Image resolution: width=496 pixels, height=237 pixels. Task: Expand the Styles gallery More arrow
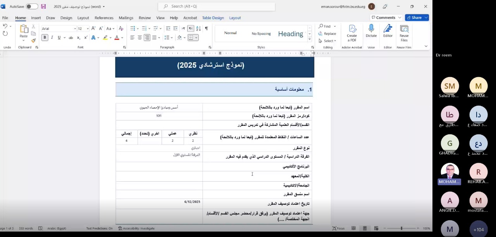310,39
